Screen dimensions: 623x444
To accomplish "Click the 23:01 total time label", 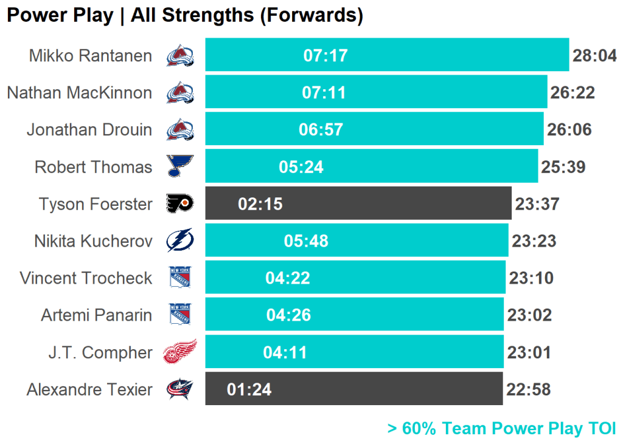I will pyautogui.click(x=529, y=352).
